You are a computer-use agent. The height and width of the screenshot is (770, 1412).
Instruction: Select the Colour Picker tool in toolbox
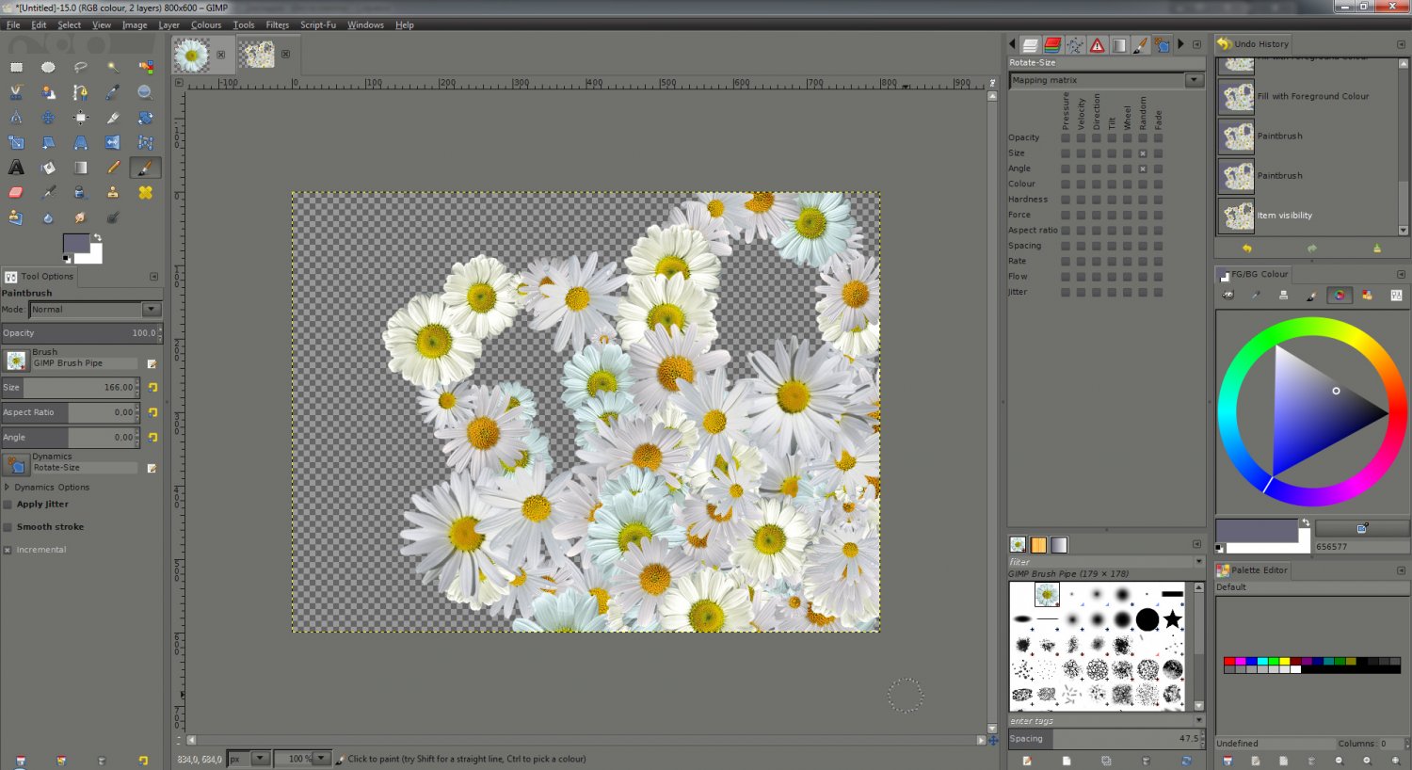[113, 92]
